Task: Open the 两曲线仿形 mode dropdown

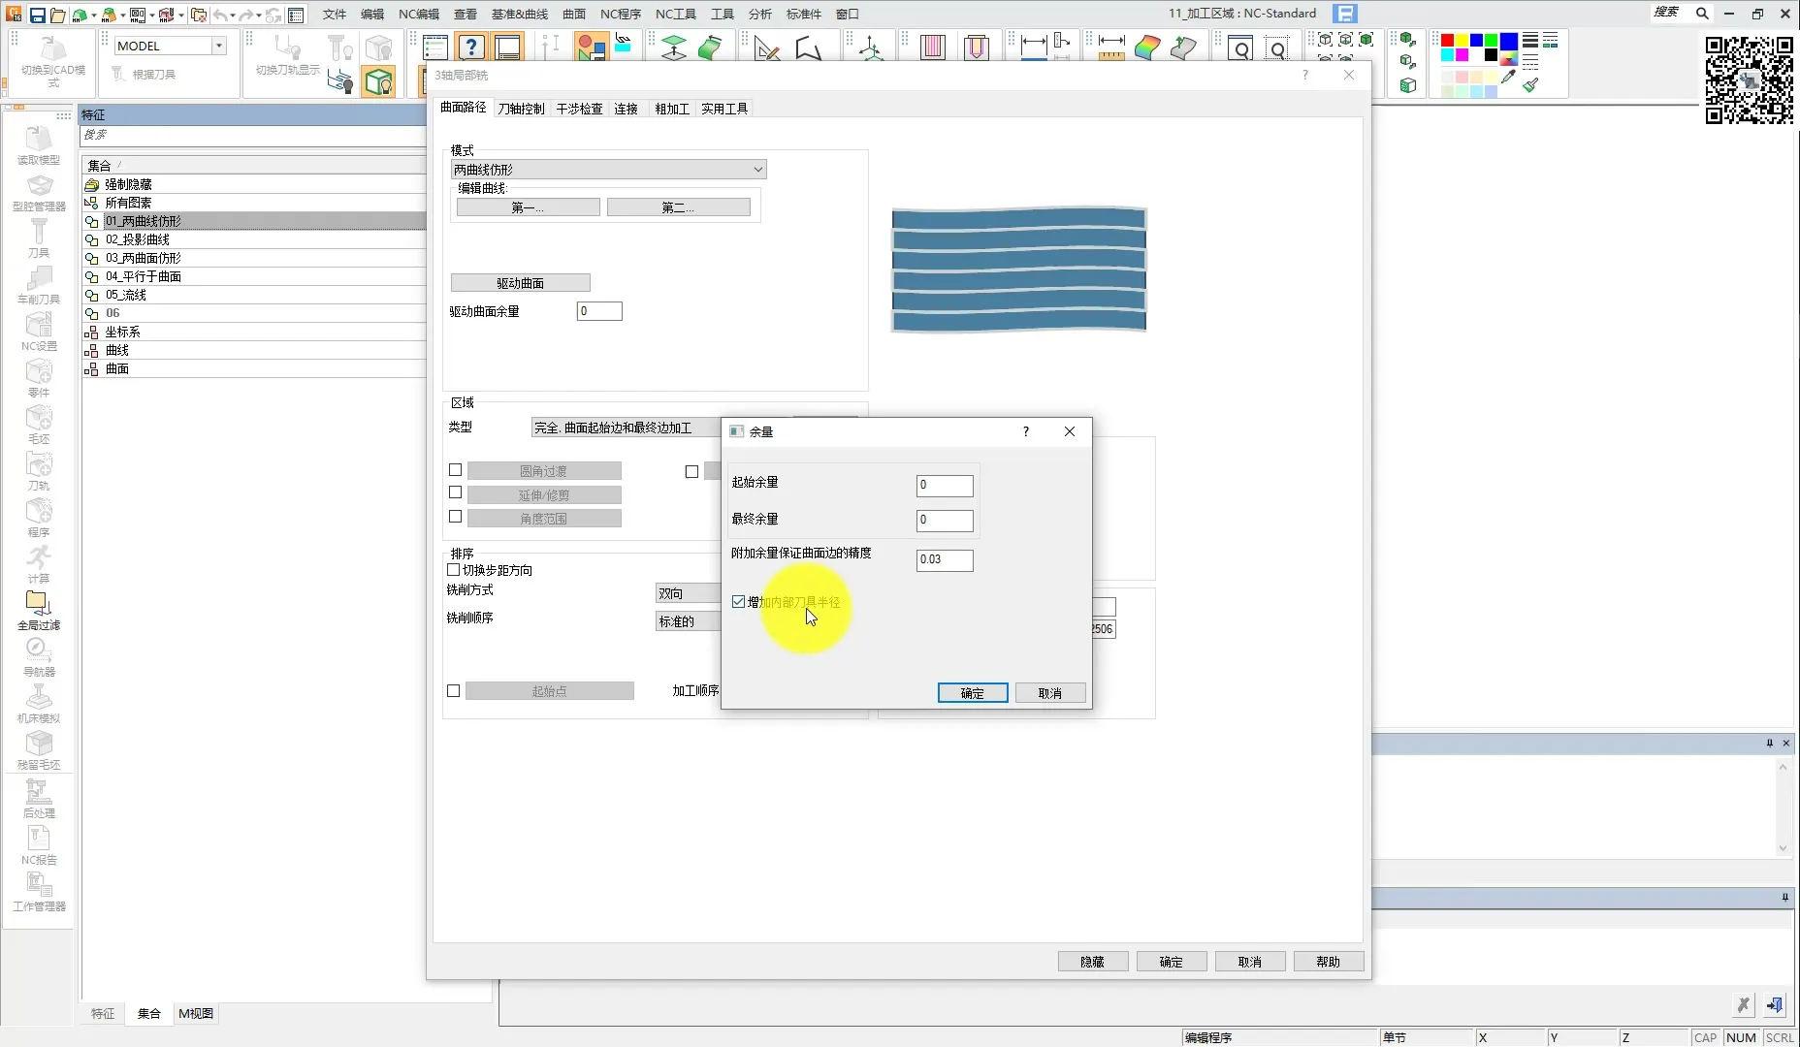Action: coord(609,170)
